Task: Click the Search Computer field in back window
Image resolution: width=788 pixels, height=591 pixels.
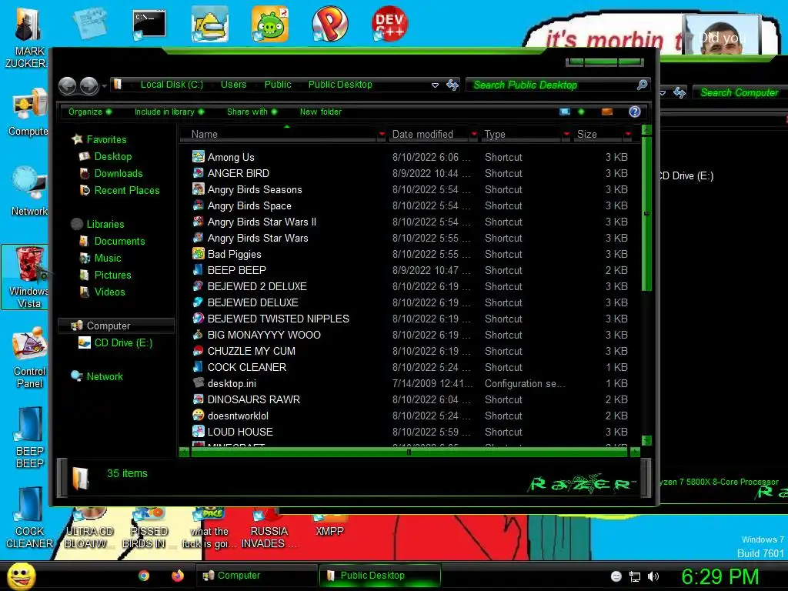Action: pyautogui.click(x=739, y=92)
